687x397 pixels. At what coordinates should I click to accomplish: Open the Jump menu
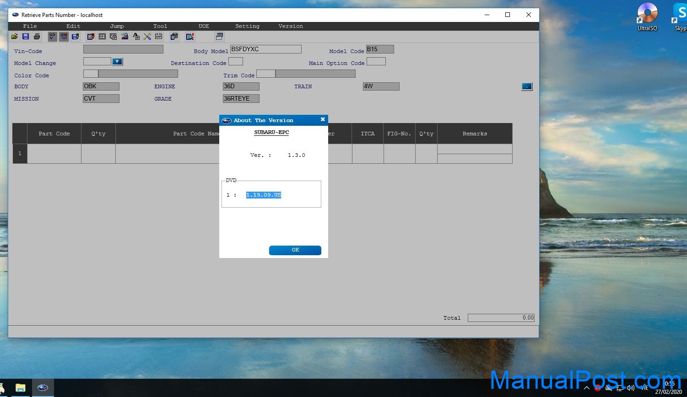click(x=117, y=26)
